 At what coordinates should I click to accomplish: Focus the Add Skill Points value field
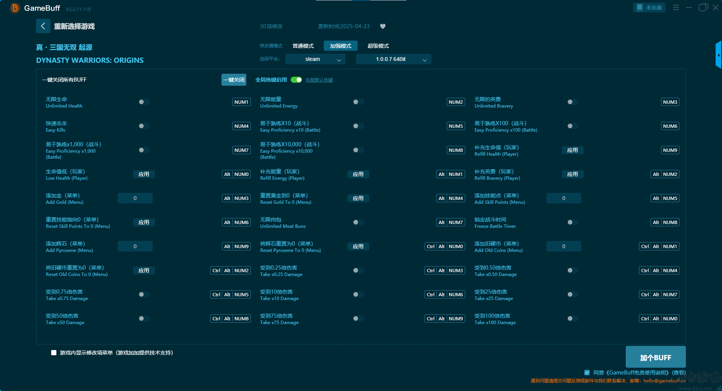[564, 198]
